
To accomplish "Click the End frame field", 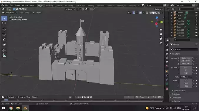I will click(157, 97).
